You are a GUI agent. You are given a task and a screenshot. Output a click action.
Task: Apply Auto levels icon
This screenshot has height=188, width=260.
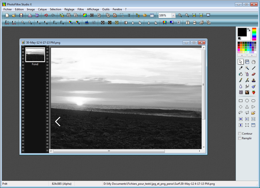(7, 23)
